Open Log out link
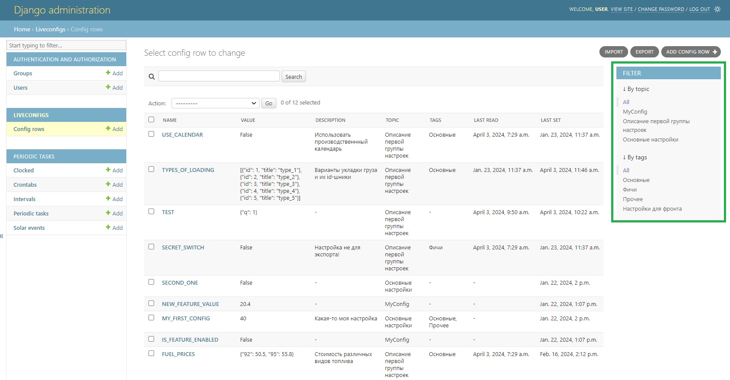Screen dimensions: 730x380 (x=700, y=9)
